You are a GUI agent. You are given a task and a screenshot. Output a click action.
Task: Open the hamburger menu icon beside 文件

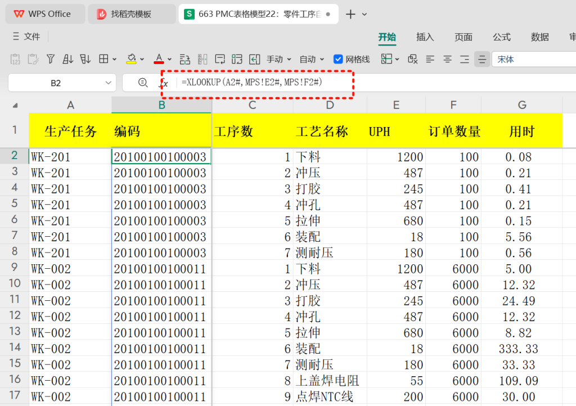[x=16, y=37]
